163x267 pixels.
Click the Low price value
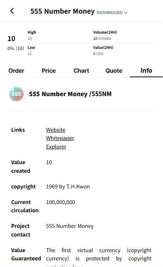(x=30, y=54)
